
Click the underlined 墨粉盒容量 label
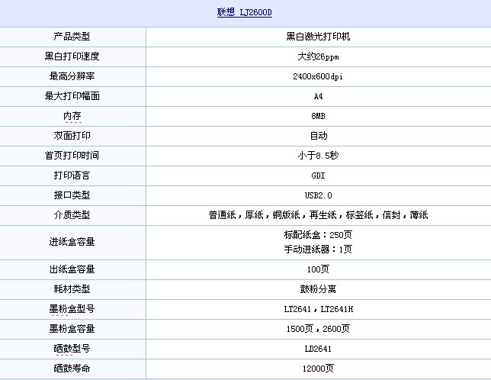(x=72, y=329)
